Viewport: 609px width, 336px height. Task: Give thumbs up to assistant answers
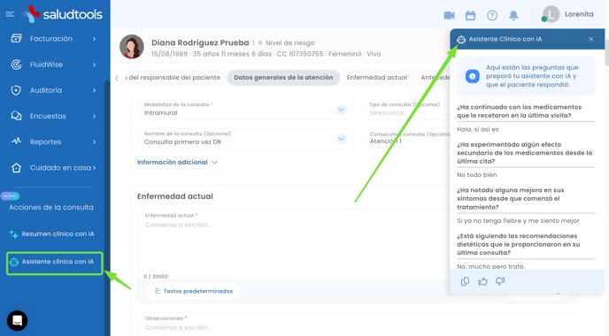[x=482, y=281]
